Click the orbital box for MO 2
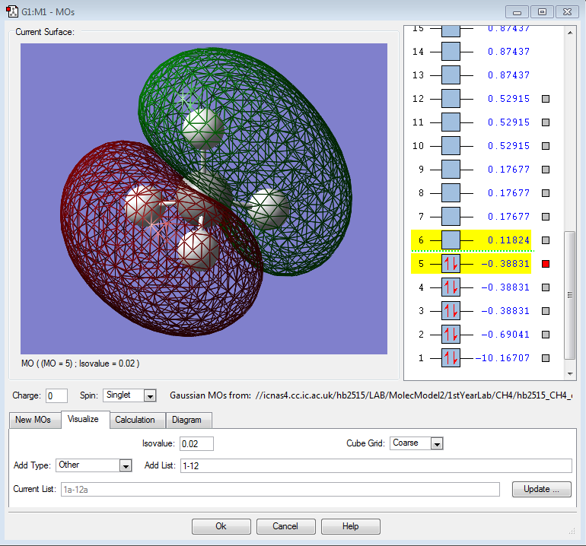The height and width of the screenshot is (546, 586). point(451,335)
